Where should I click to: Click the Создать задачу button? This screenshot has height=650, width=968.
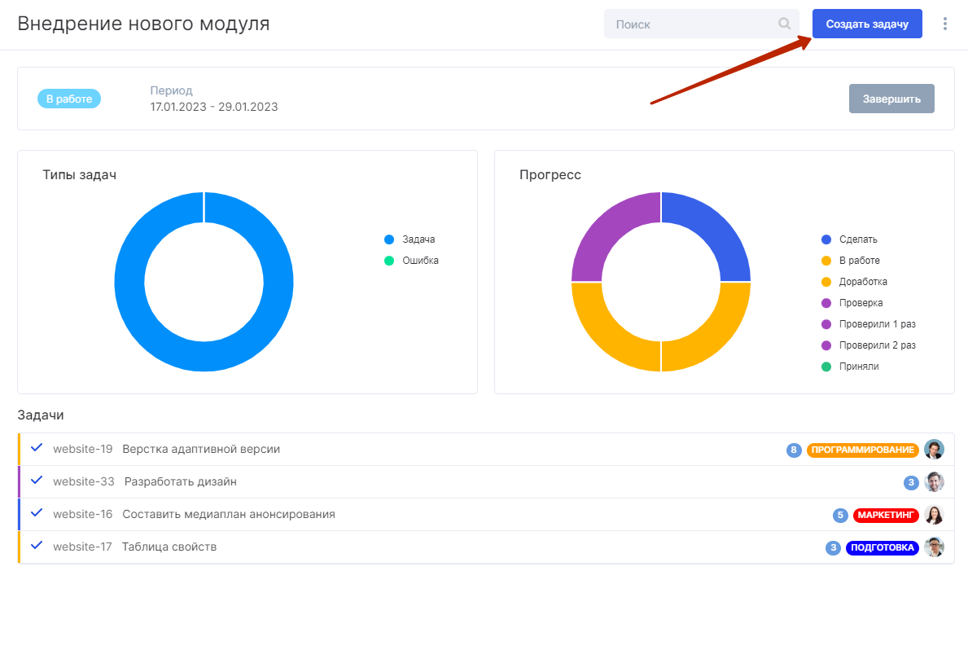click(x=867, y=24)
